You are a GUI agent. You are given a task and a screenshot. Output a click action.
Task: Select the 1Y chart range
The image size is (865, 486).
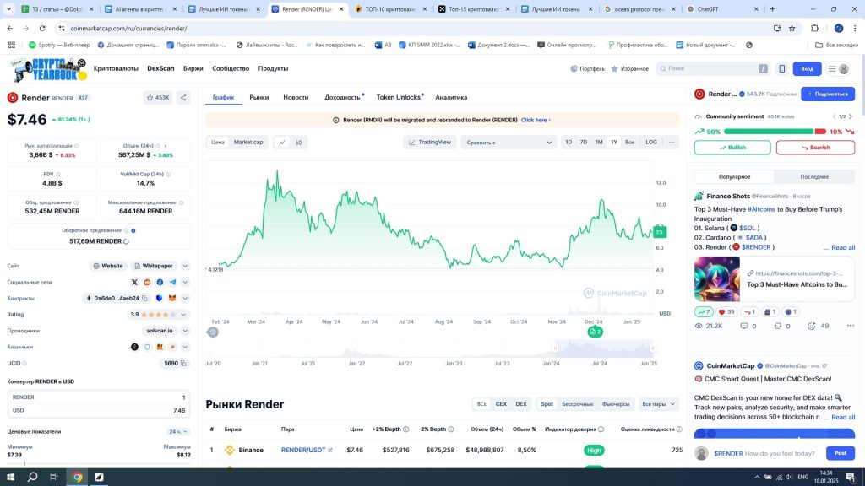coord(614,142)
